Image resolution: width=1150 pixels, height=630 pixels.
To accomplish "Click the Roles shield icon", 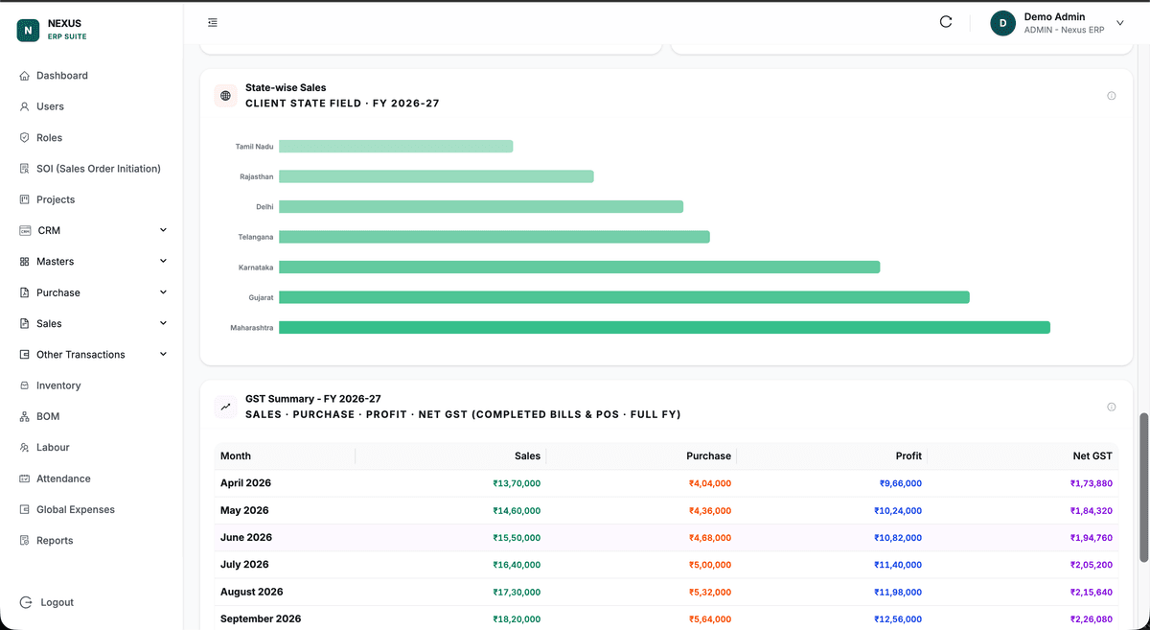I will coord(24,137).
